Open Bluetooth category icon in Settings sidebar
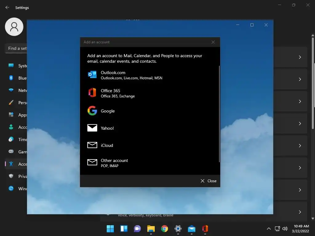 pos(11,78)
